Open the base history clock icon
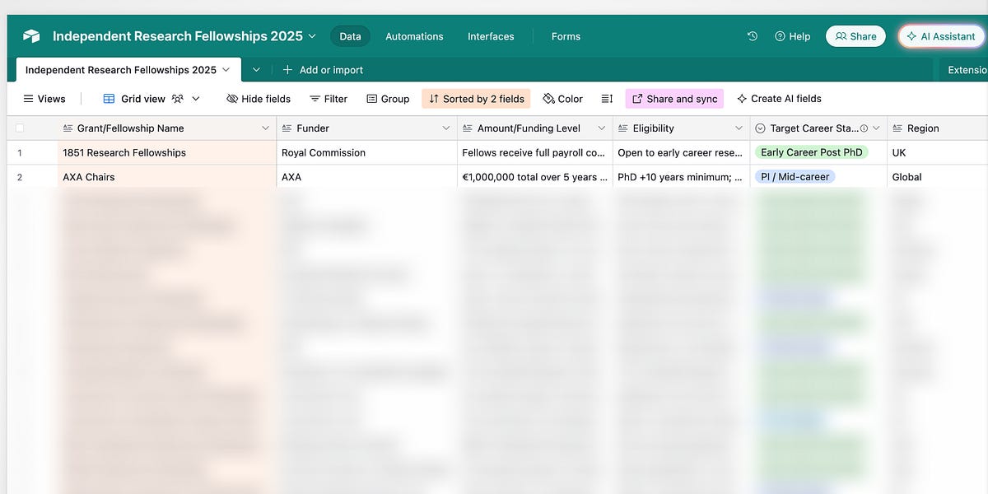 (752, 36)
